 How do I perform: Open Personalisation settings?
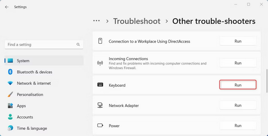click(44, 94)
